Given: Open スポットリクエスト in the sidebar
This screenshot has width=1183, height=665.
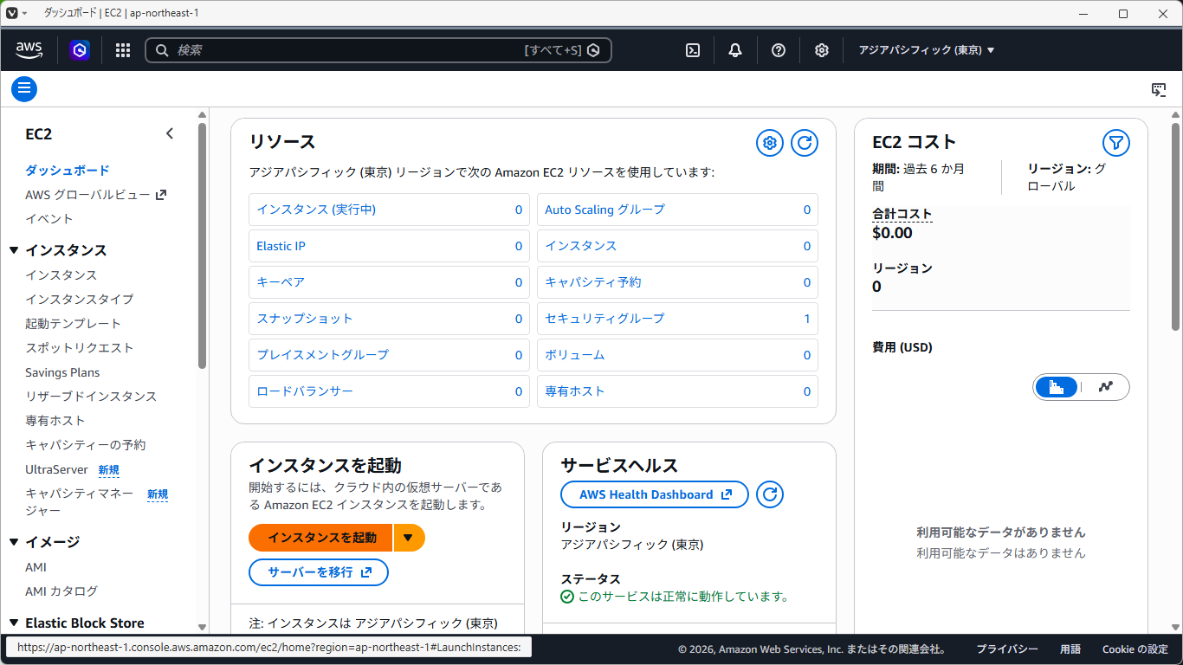Looking at the screenshot, I should click(x=80, y=347).
